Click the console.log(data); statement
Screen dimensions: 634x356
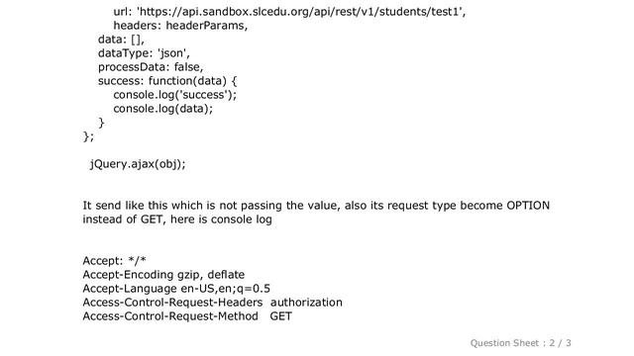[162, 109]
